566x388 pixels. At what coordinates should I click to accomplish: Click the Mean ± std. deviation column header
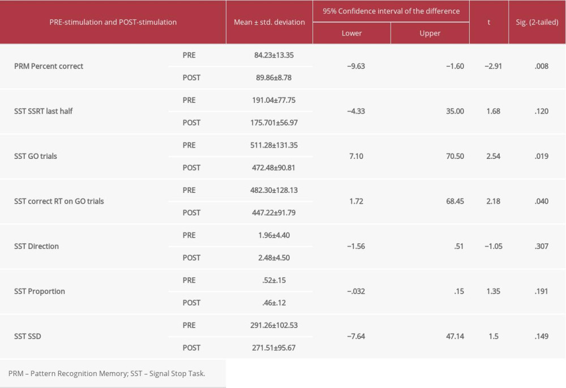pyautogui.click(x=269, y=22)
